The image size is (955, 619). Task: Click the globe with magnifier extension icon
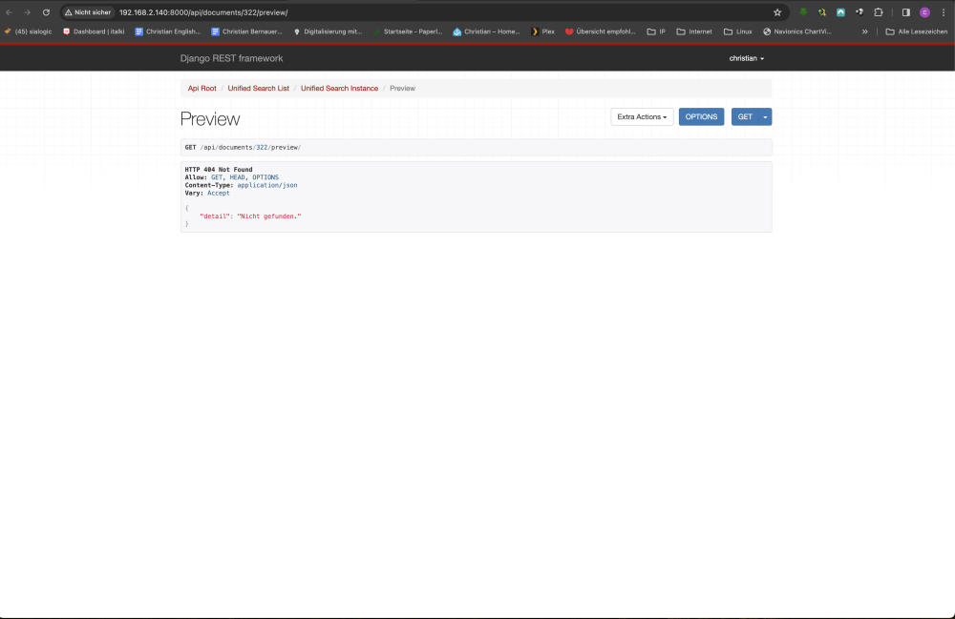click(822, 12)
